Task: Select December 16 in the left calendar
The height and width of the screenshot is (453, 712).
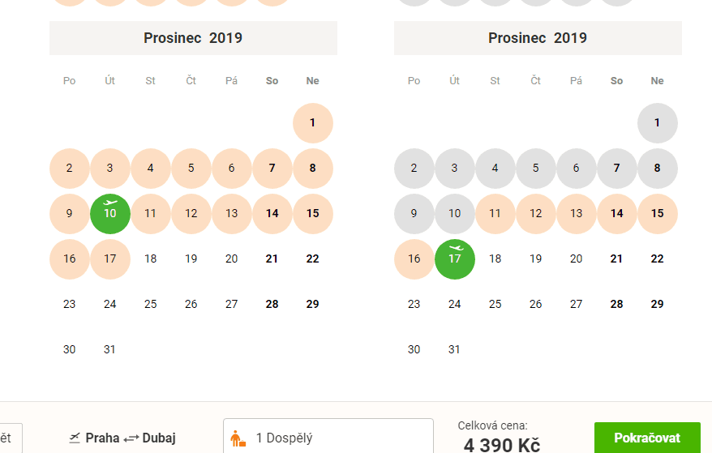Action: 70,259
